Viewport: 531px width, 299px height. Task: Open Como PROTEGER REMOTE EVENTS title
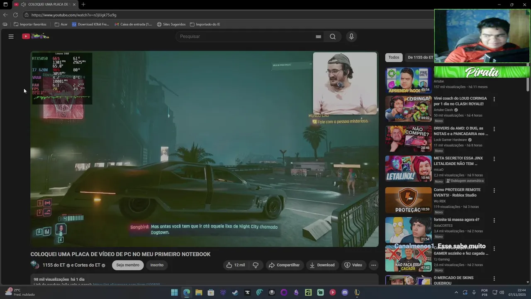[x=457, y=192]
